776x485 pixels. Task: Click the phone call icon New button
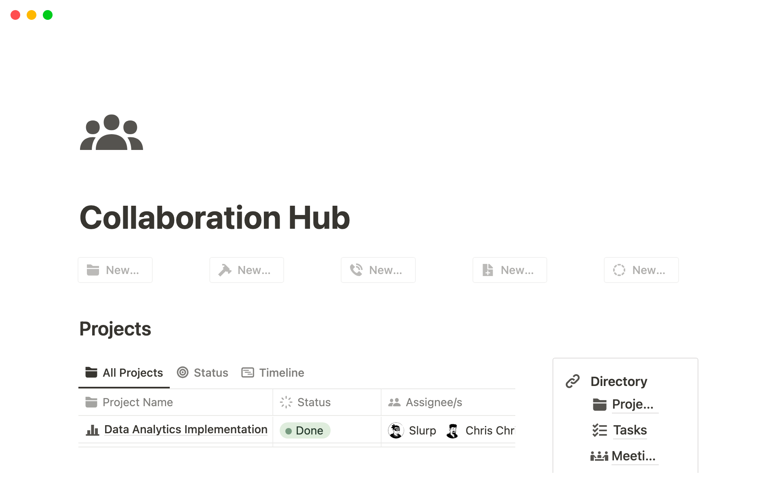(356, 270)
